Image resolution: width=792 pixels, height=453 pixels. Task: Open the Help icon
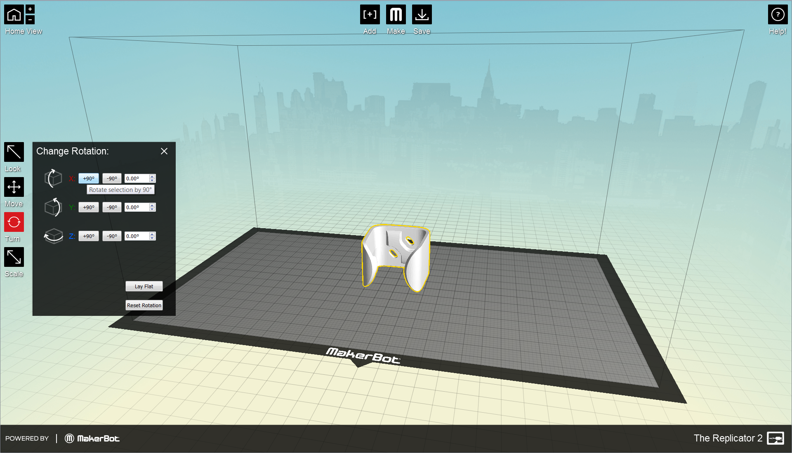click(x=778, y=15)
